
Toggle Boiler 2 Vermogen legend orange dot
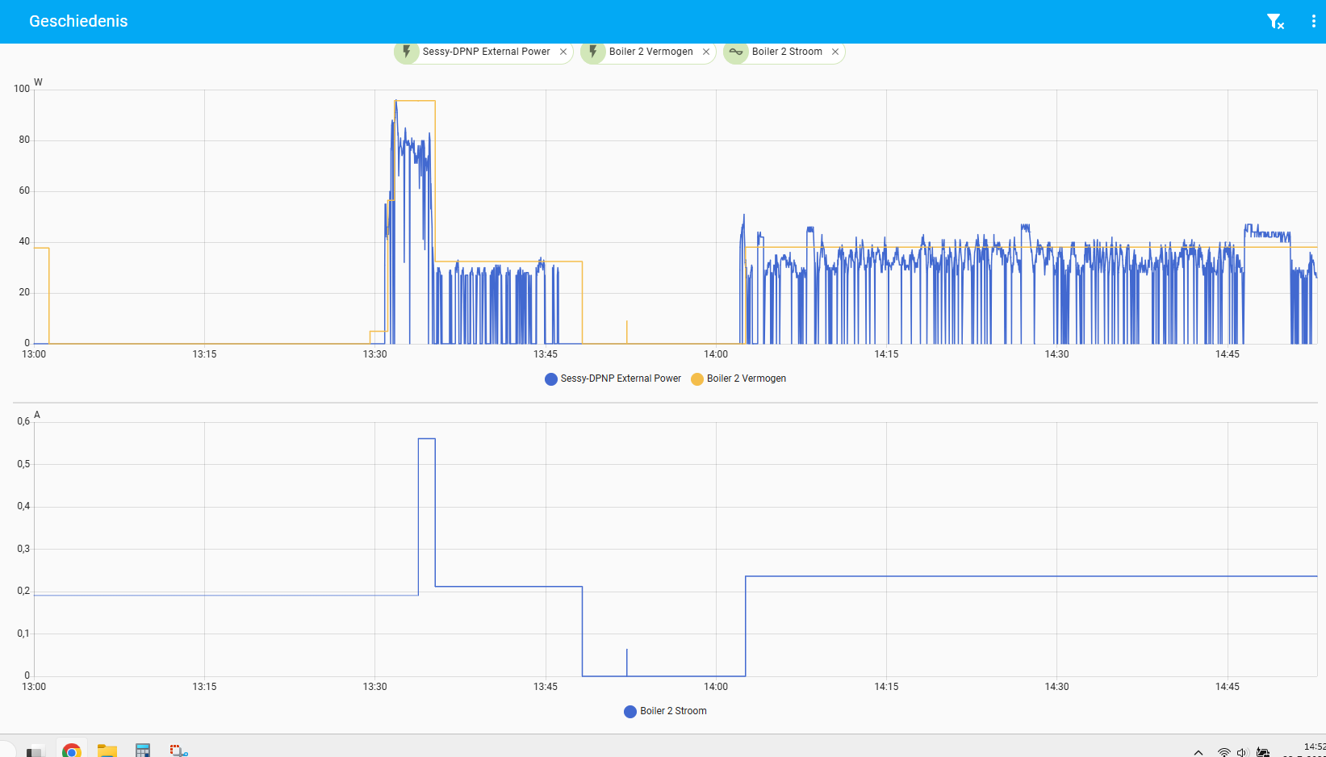pyautogui.click(x=697, y=379)
